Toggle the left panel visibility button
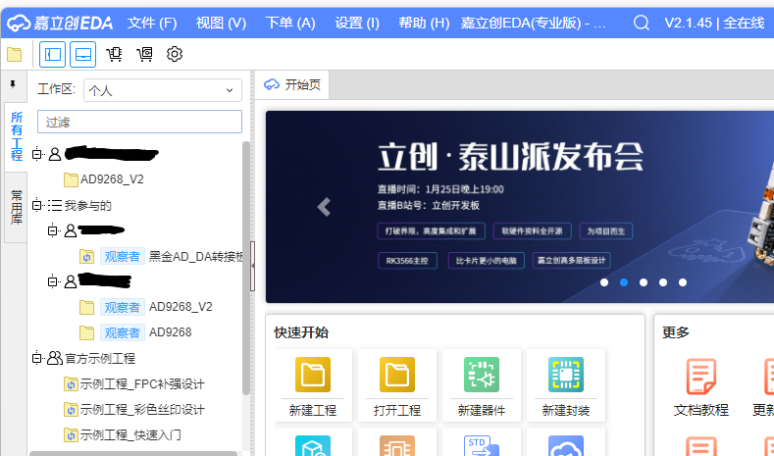This screenshot has height=456, width=774. point(53,54)
